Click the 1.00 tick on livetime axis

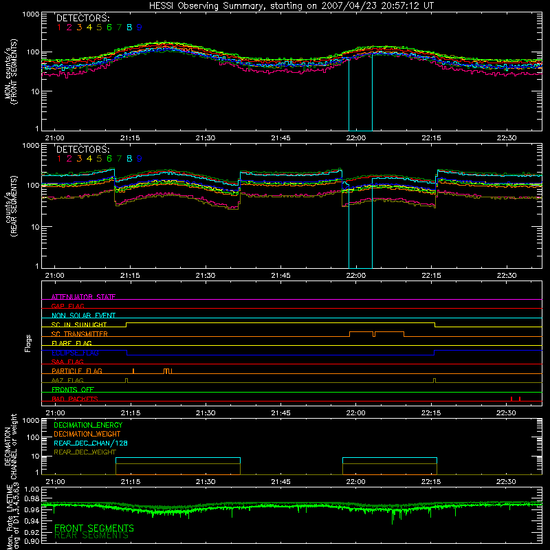pos(32,489)
